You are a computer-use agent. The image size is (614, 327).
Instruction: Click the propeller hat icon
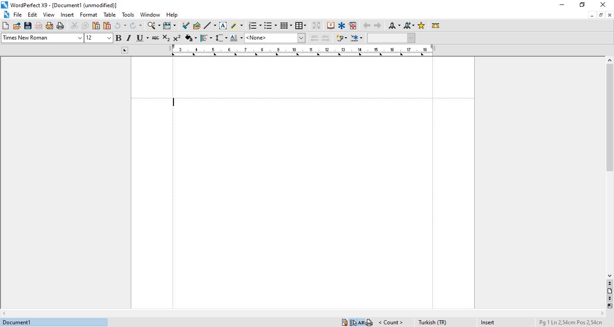click(x=436, y=26)
